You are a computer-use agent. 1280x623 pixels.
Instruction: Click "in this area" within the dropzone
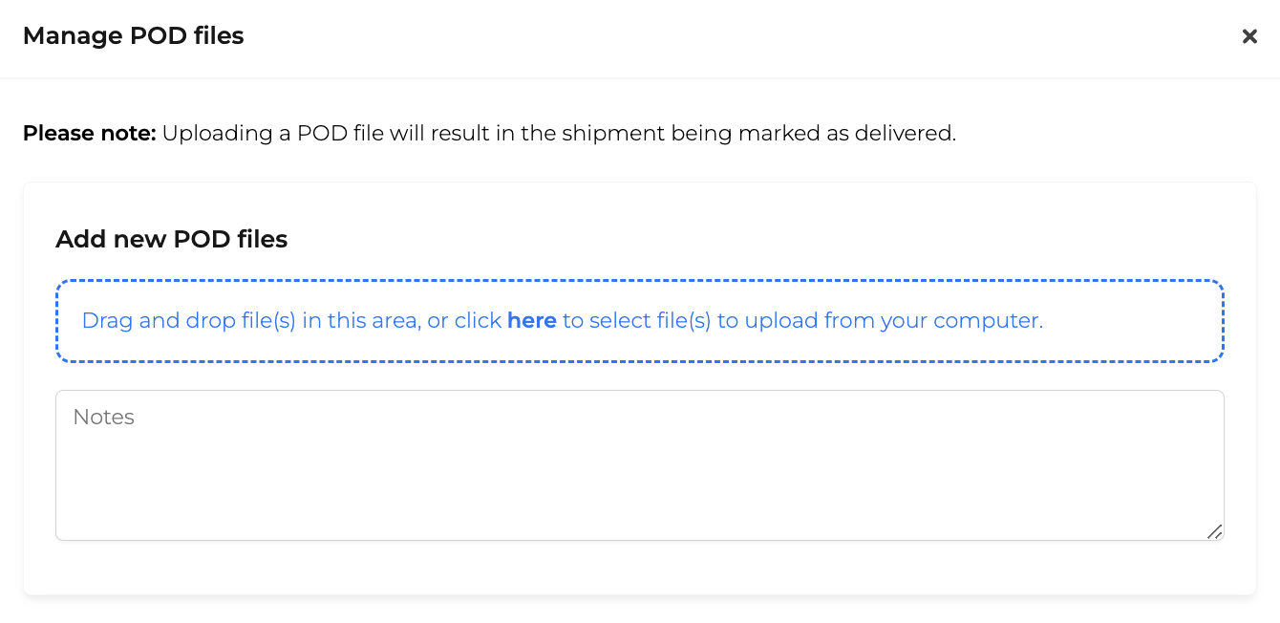[x=361, y=321]
